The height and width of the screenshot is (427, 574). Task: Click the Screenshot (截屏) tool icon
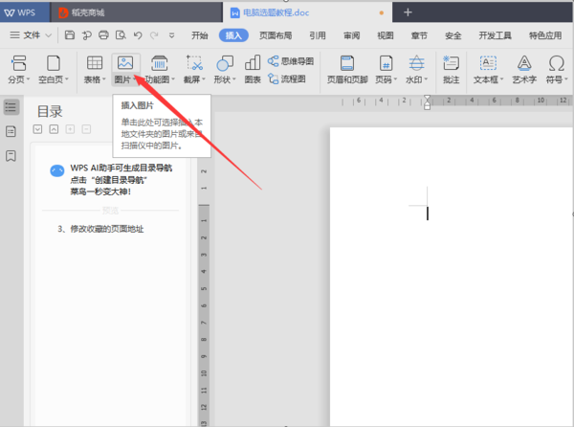point(194,63)
